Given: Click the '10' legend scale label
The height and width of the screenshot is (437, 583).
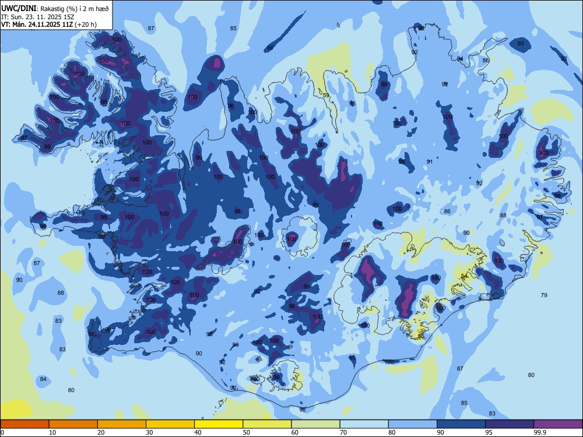Looking at the screenshot, I should [52, 432].
